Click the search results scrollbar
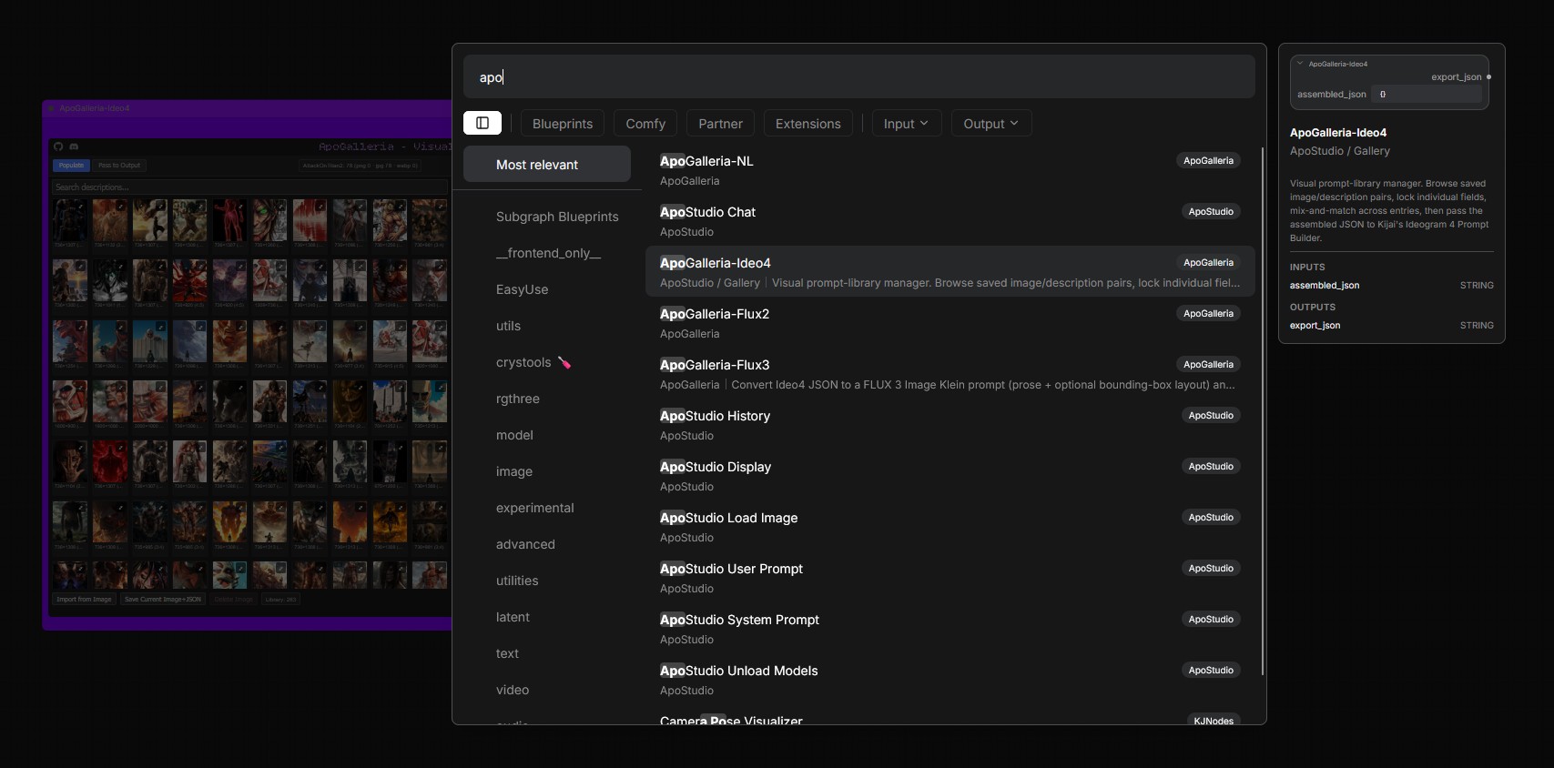Screen dimensions: 1554x768 click(1263, 411)
